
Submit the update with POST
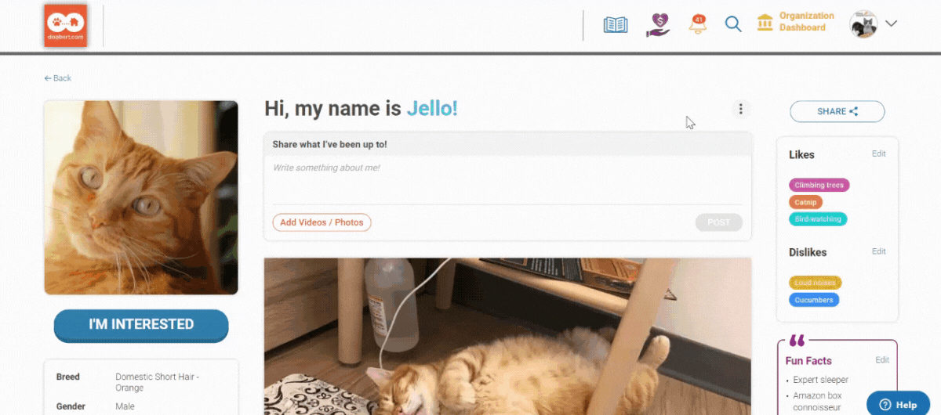pos(718,222)
